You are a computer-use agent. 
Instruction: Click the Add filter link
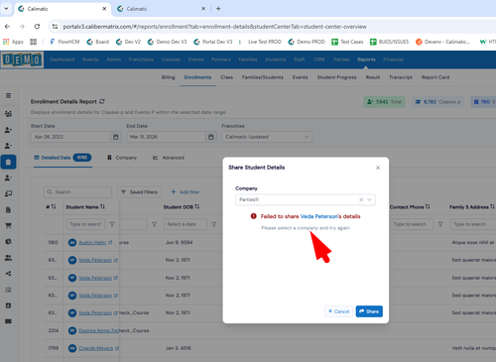[x=186, y=192]
